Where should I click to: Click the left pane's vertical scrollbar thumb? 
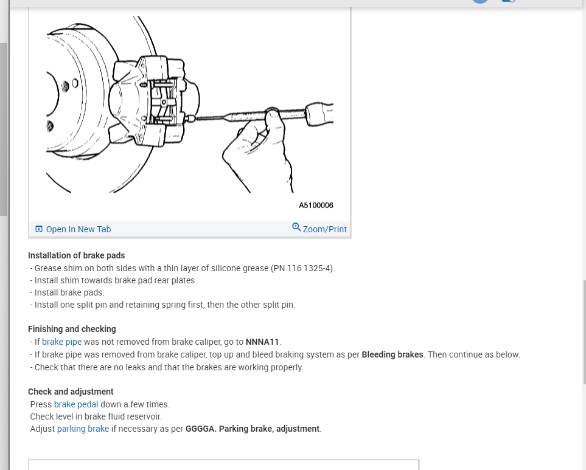[x=4, y=129]
